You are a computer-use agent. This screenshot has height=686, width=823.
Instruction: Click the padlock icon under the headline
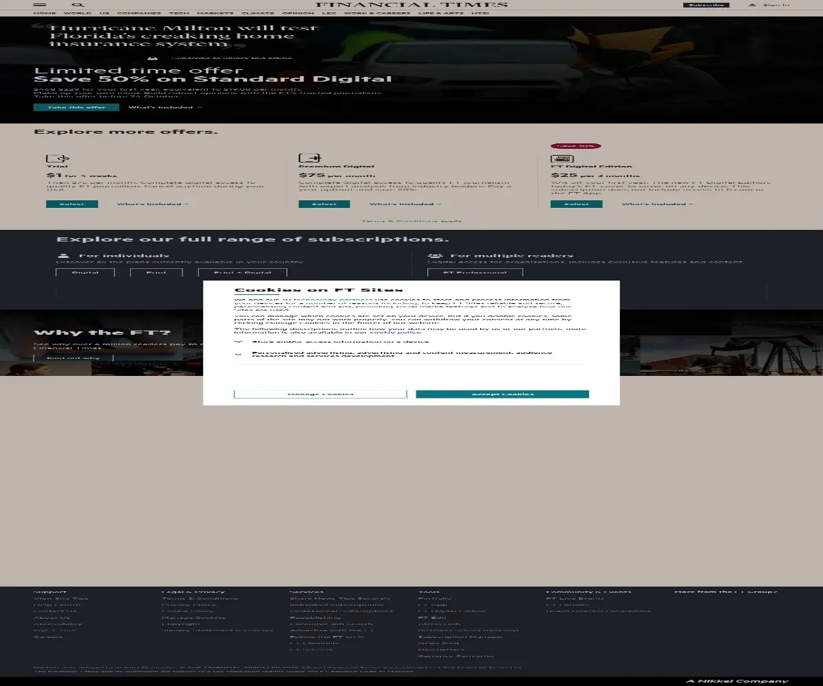154,58
